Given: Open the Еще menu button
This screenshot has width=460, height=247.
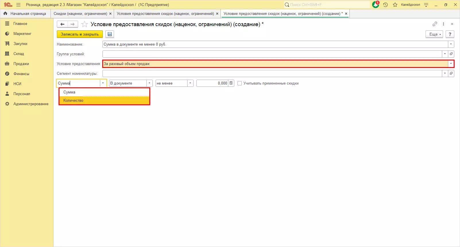Looking at the screenshot, I should point(434,34).
